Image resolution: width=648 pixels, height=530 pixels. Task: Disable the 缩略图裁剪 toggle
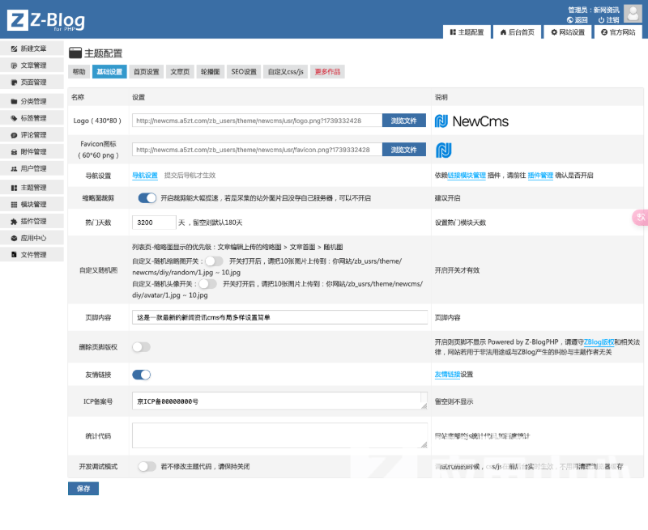click(147, 198)
